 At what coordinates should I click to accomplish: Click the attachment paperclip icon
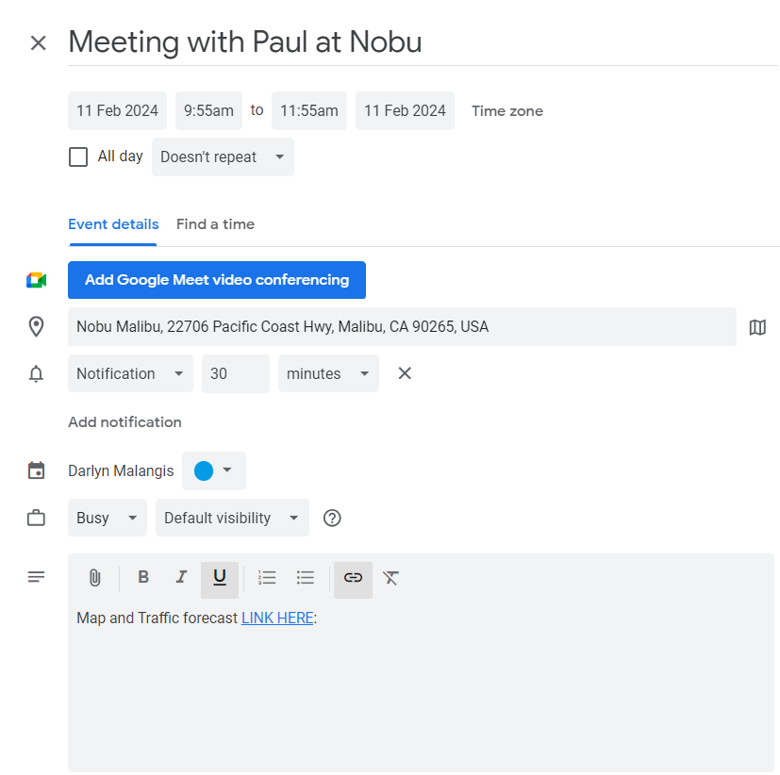click(94, 578)
